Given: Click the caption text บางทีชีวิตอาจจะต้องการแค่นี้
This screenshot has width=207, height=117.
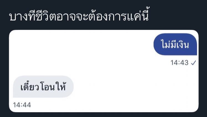Looking at the screenshot, I should 79,16.
